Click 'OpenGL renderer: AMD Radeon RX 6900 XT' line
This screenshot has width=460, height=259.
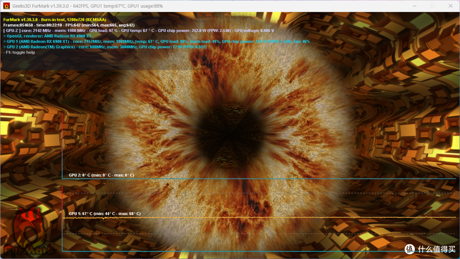(x=47, y=36)
